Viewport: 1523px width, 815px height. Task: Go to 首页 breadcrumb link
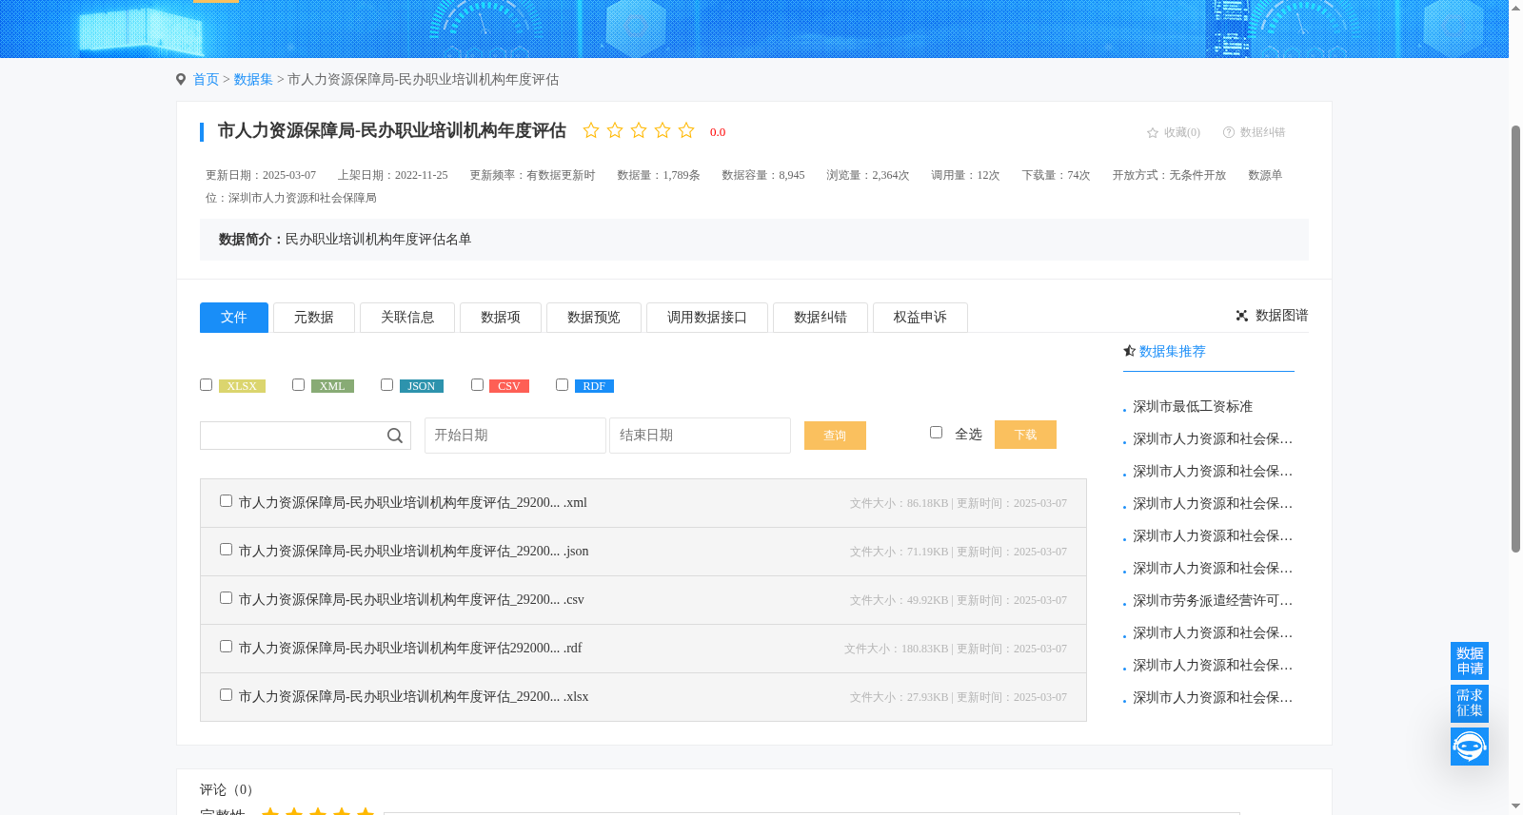coord(206,80)
